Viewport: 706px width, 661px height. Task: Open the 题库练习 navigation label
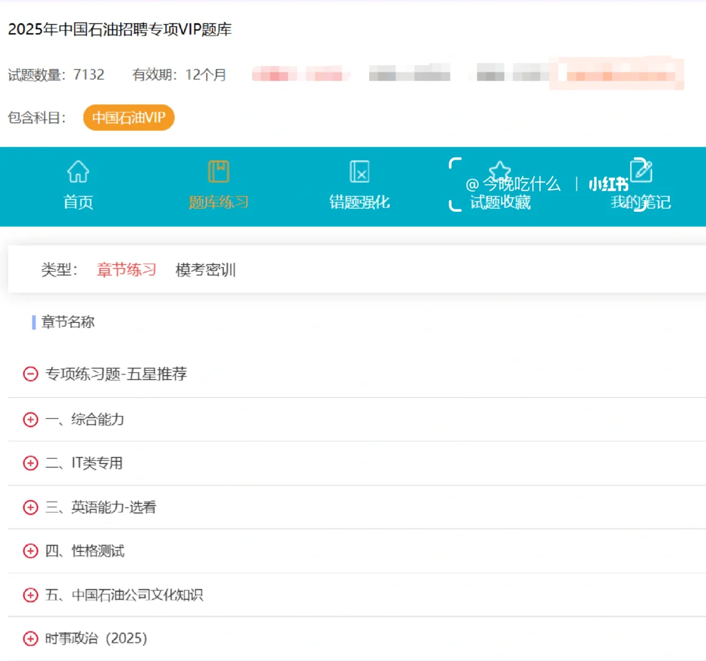(219, 202)
